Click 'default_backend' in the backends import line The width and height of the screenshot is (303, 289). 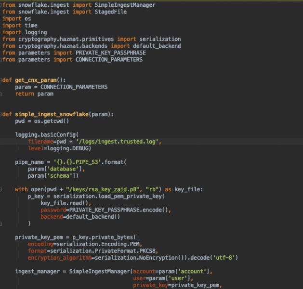[157, 46]
